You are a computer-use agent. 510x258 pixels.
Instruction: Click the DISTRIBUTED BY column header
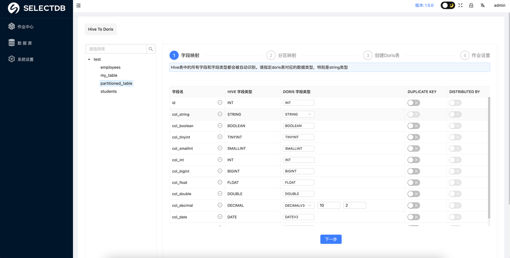(465, 92)
